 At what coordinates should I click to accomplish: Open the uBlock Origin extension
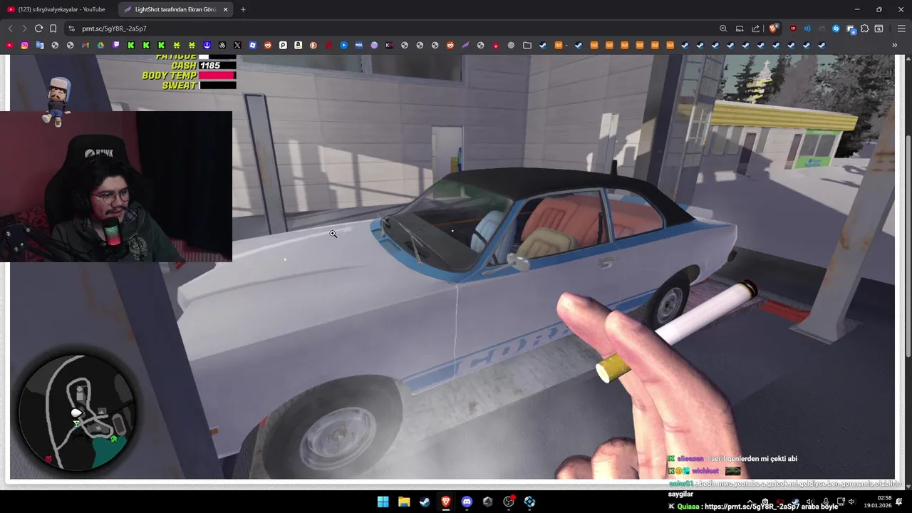coord(793,28)
